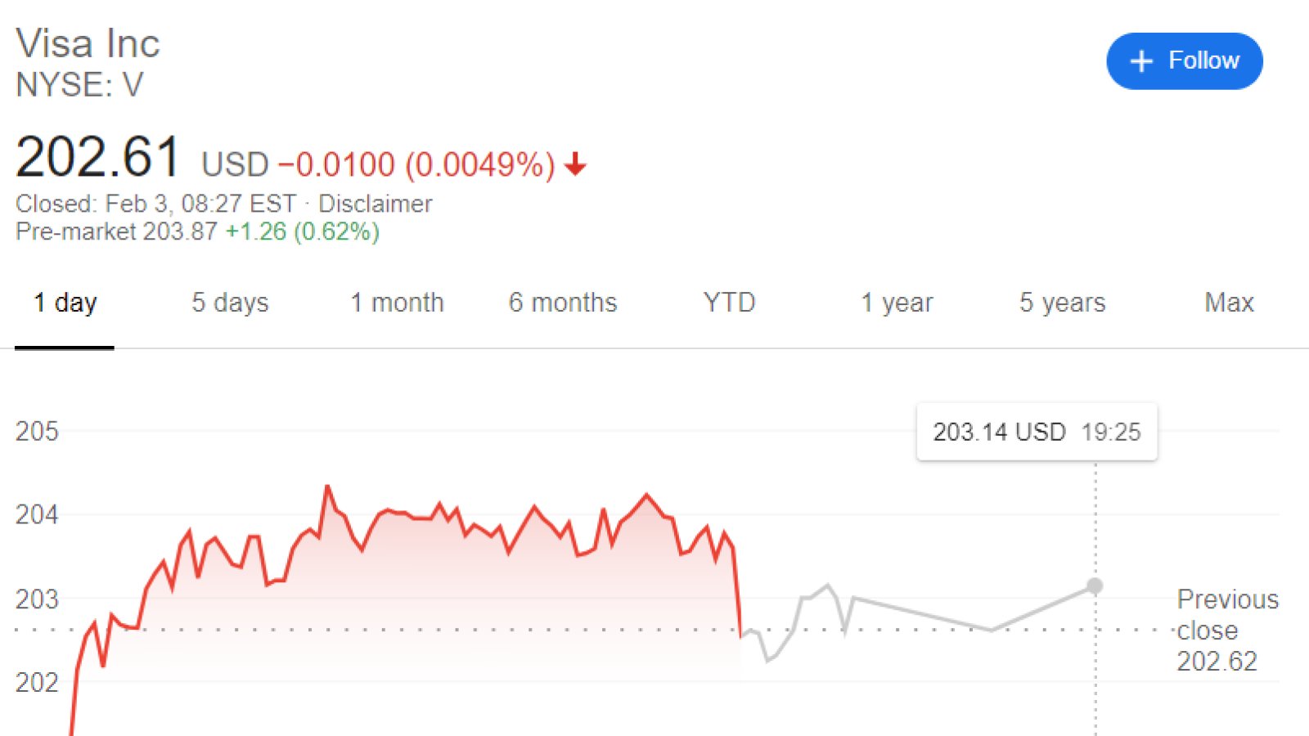This screenshot has height=736, width=1309.
Task: Switch to the 1 year view
Action: [897, 303]
